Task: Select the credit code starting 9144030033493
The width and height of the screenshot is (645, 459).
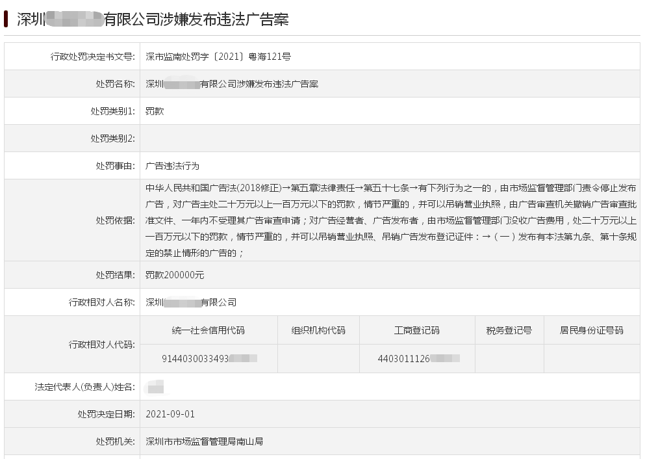Action: click(x=209, y=359)
